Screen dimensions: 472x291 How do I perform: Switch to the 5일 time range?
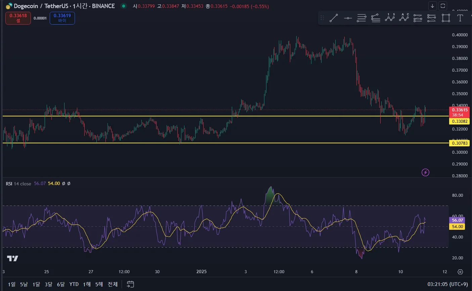coord(24,284)
